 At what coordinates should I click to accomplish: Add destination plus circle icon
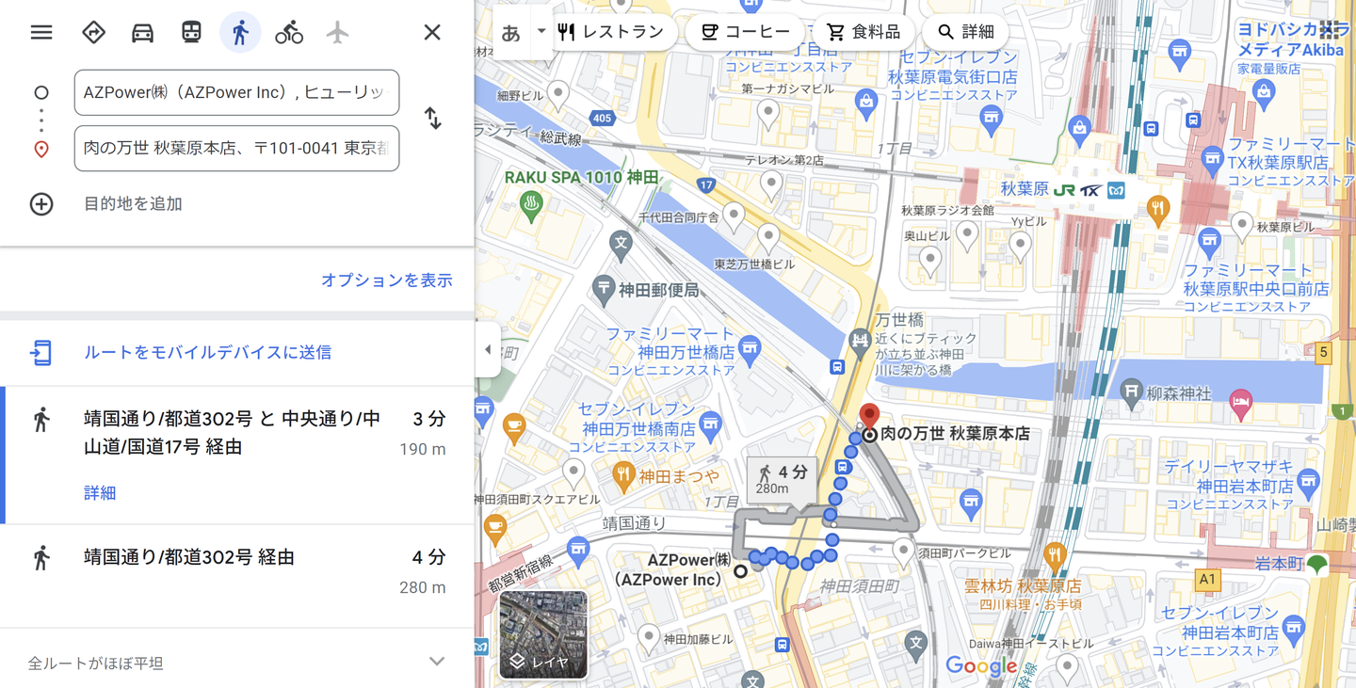(x=41, y=204)
